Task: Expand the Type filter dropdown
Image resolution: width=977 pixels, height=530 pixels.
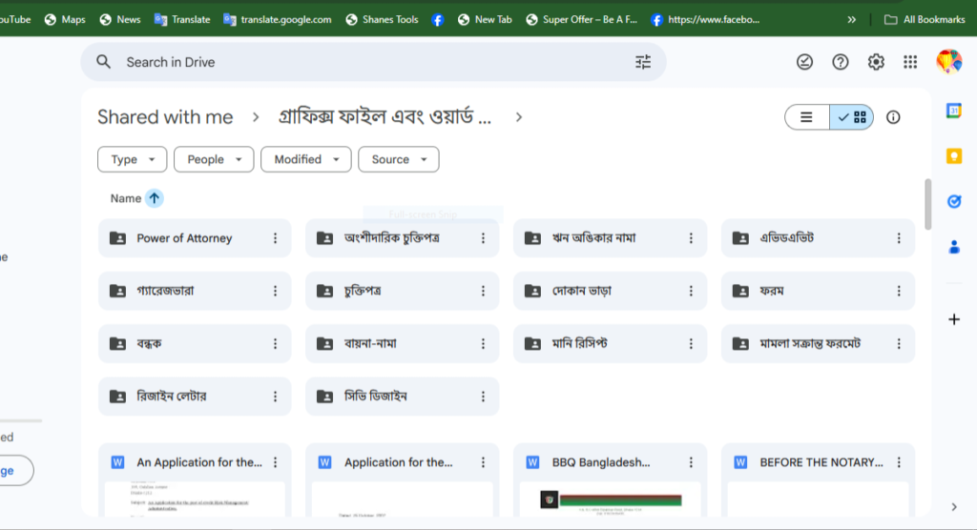Action: [133, 159]
